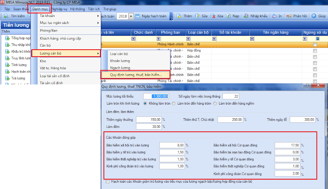Click the Giúp help icon
The image size is (328, 189).
point(314,16)
